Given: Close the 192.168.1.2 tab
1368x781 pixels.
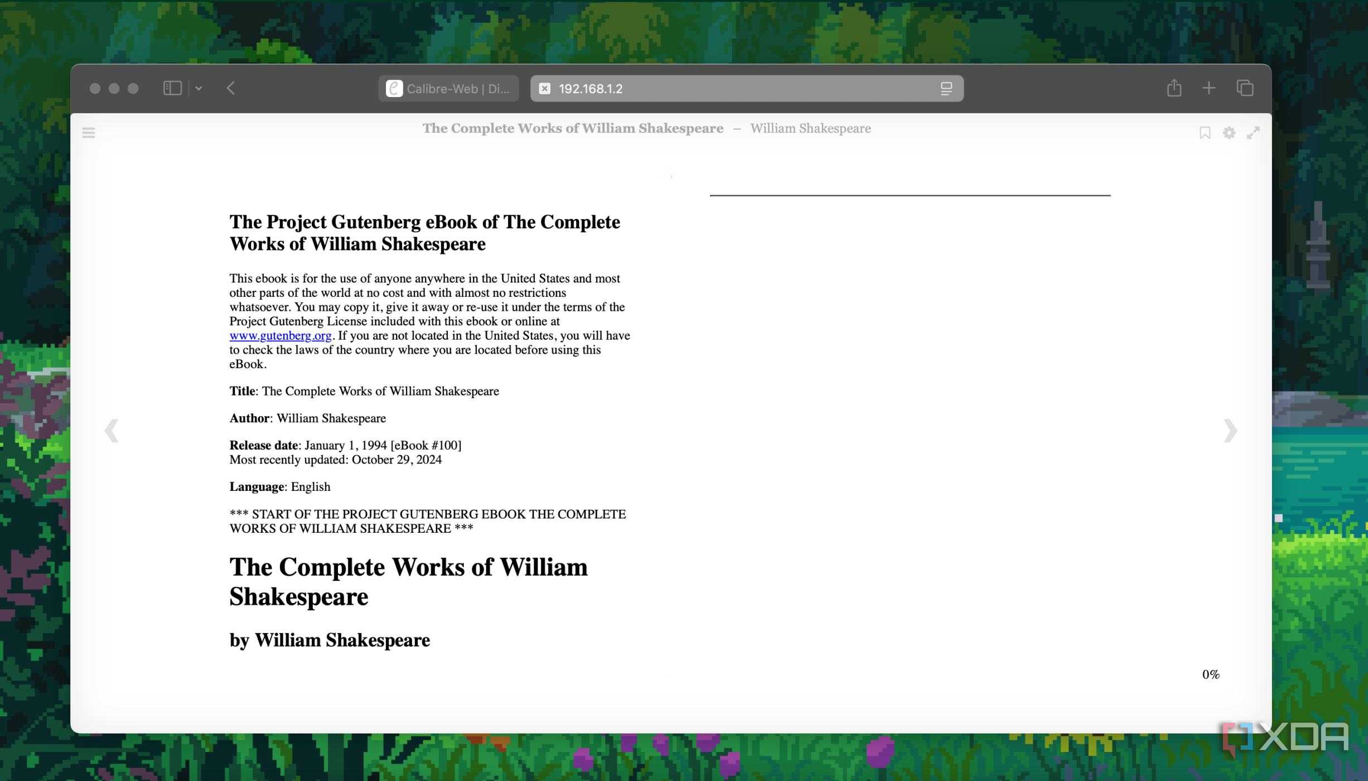Looking at the screenshot, I should [x=545, y=89].
